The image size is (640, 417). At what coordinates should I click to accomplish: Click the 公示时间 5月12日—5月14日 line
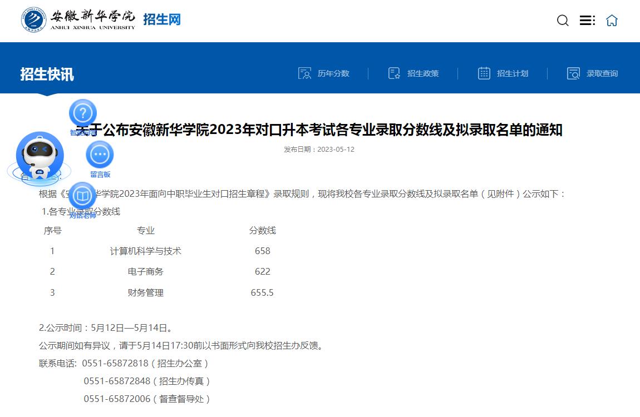pos(106,328)
